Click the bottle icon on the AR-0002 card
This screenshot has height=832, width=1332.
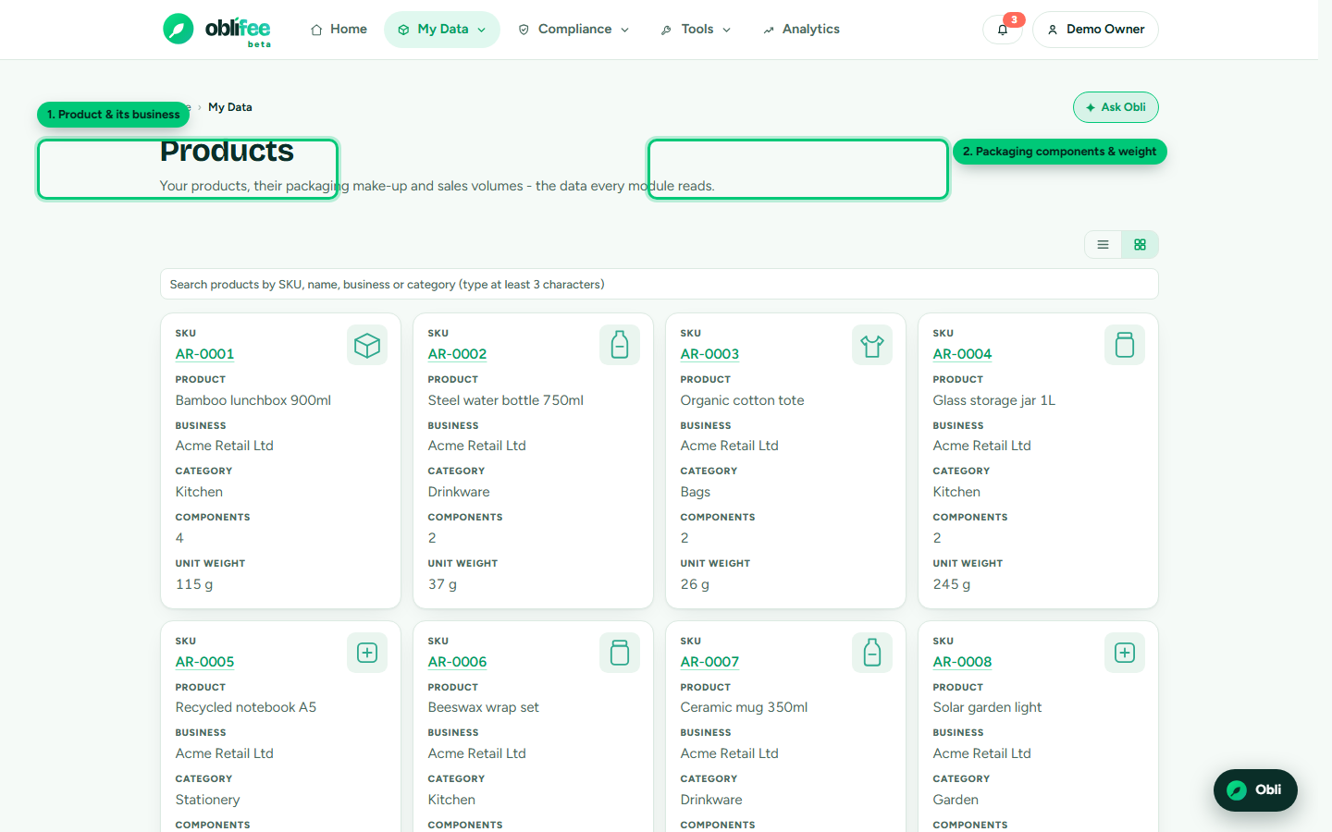620,345
